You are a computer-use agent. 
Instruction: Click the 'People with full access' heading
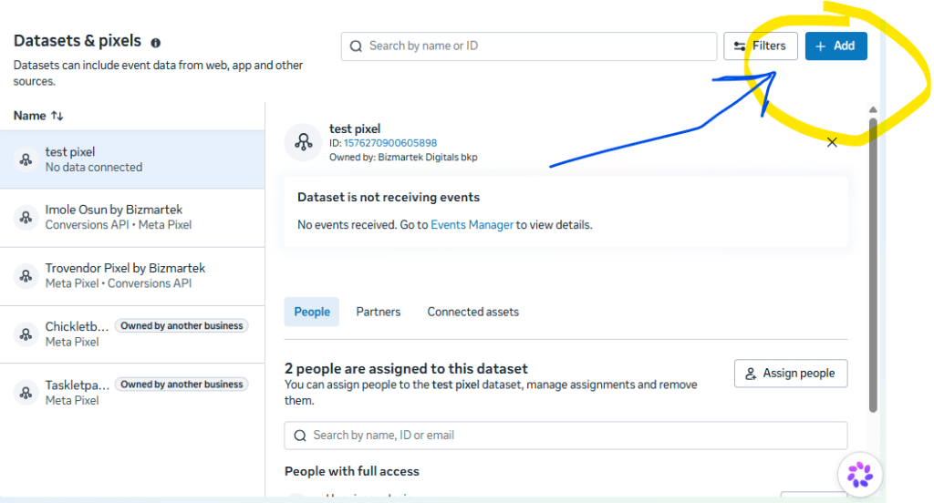click(x=351, y=471)
